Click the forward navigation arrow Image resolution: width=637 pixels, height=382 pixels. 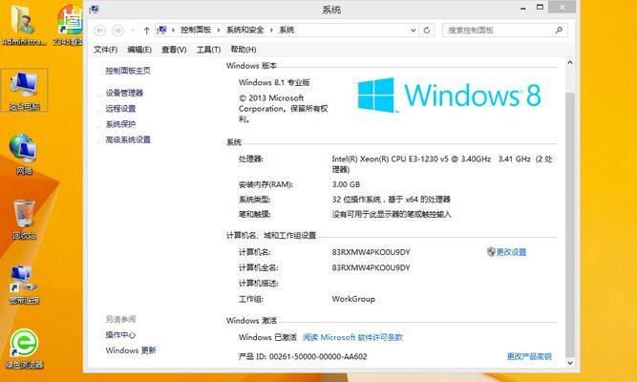(x=117, y=30)
